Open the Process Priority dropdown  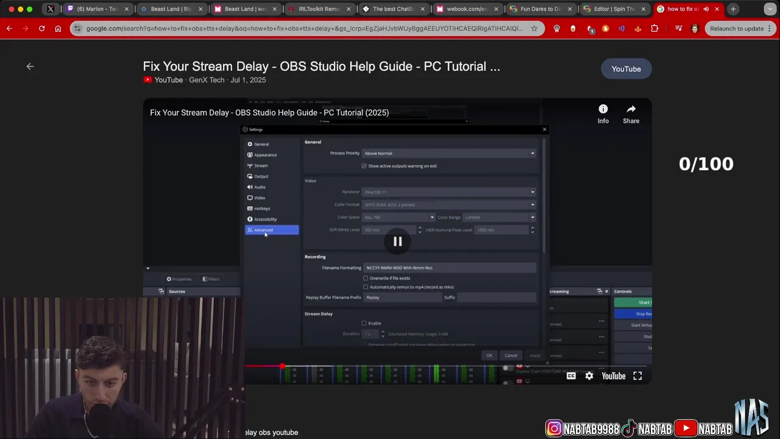click(449, 153)
